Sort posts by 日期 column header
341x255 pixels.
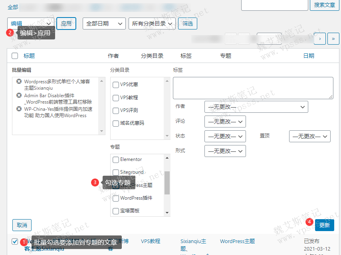[308, 56]
